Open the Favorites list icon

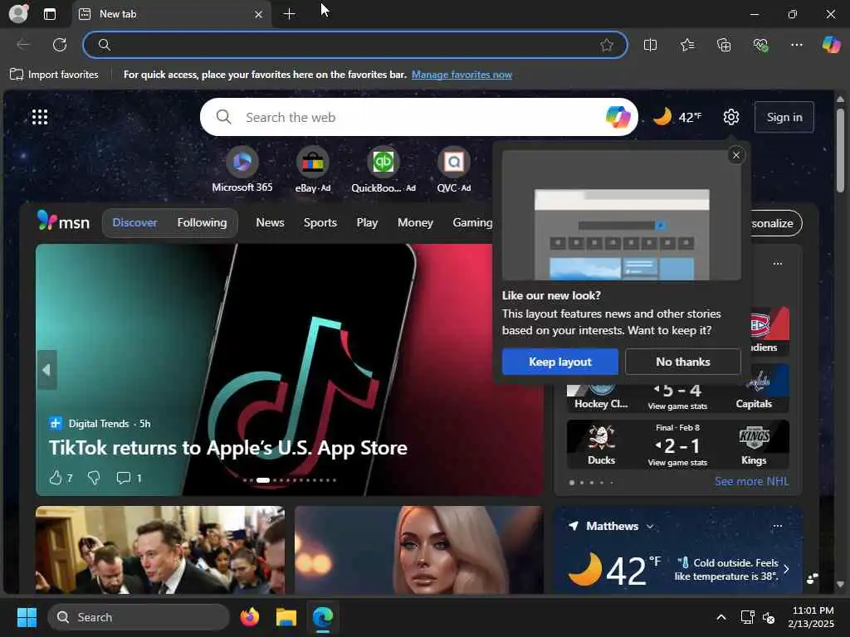686,45
